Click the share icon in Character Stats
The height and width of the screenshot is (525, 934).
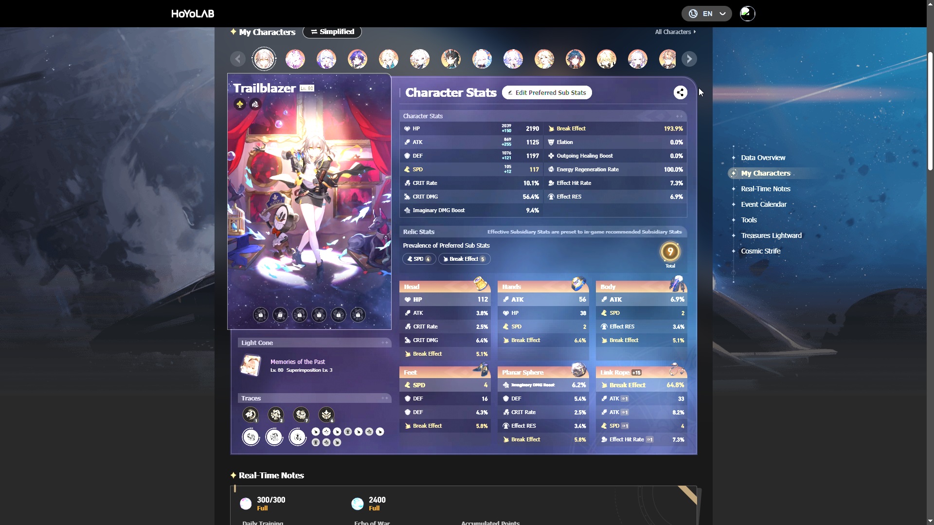tap(680, 92)
